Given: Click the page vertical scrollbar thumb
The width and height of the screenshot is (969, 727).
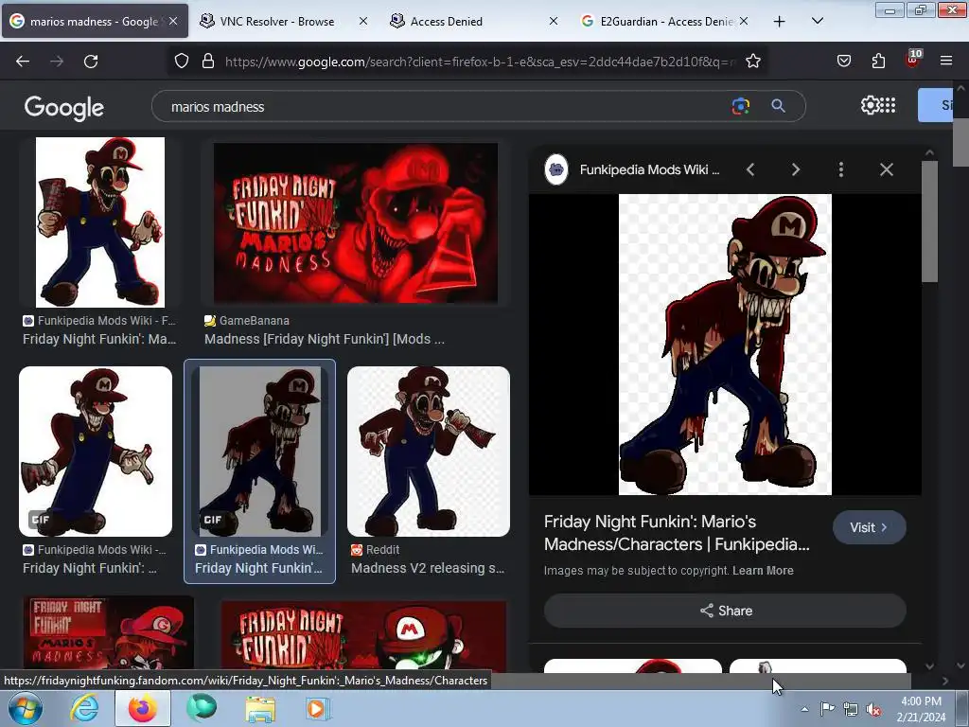Looking at the screenshot, I should 960,143.
